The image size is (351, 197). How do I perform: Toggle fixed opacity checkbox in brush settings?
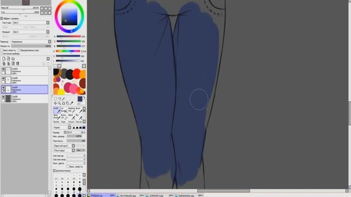(68, 167)
